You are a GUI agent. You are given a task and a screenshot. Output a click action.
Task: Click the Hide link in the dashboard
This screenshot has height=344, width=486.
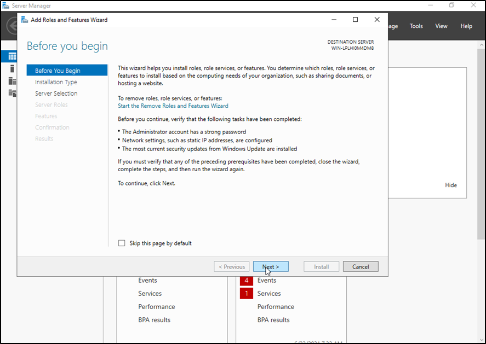[451, 185]
